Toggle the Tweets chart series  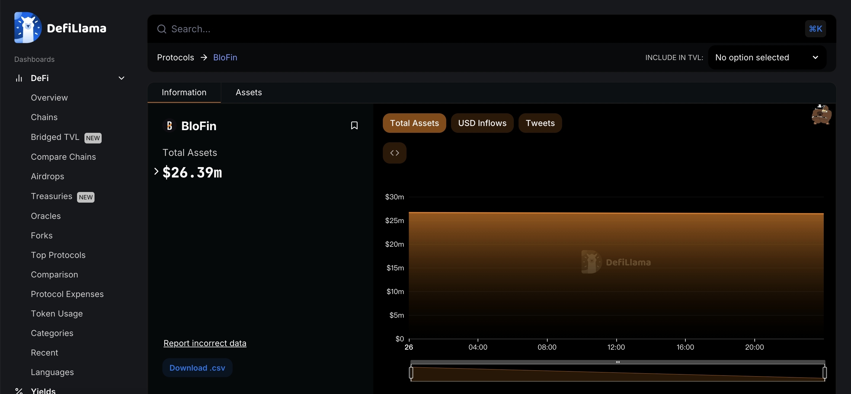pyautogui.click(x=540, y=123)
